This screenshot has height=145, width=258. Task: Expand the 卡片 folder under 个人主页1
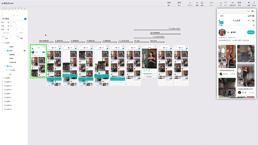5,66
